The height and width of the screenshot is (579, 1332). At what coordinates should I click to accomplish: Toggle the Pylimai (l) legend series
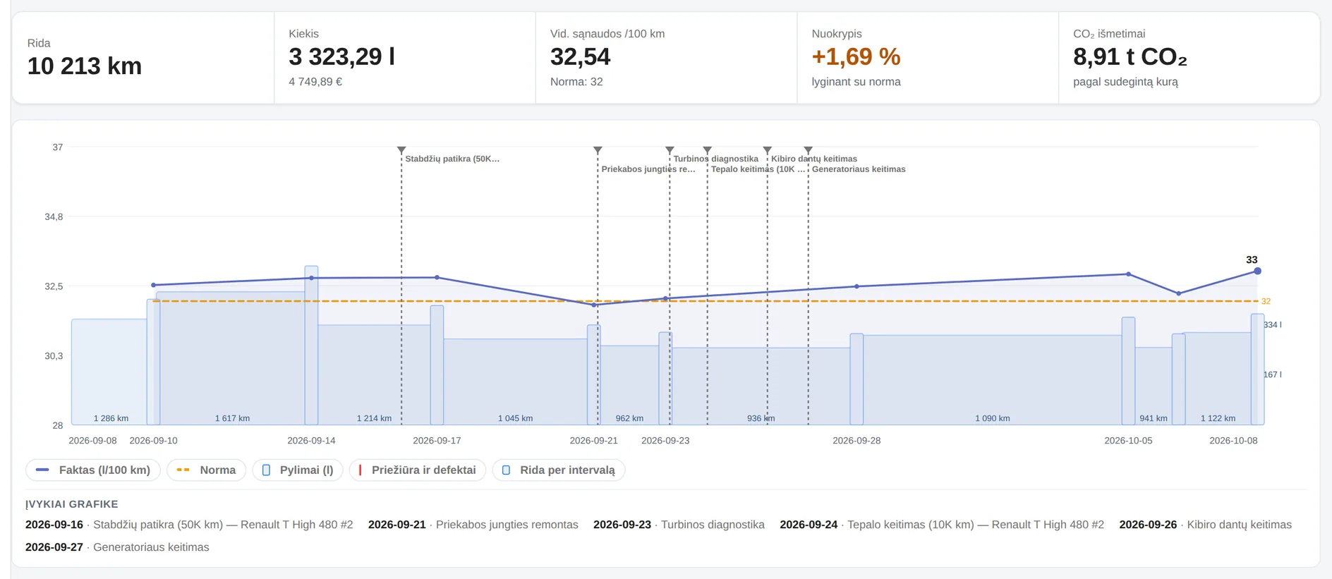coord(298,470)
